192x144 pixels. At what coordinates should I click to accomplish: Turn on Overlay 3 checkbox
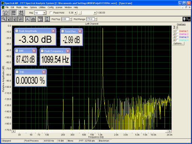(177, 37)
